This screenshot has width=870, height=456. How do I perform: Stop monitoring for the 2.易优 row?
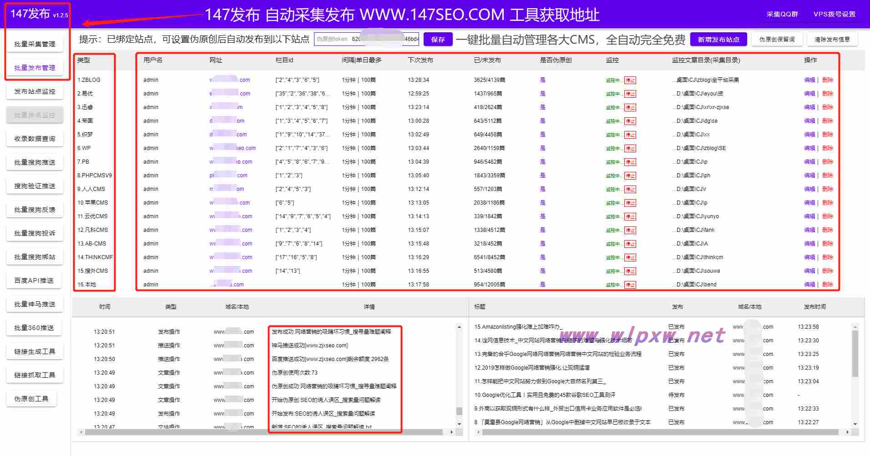(630, 94)
